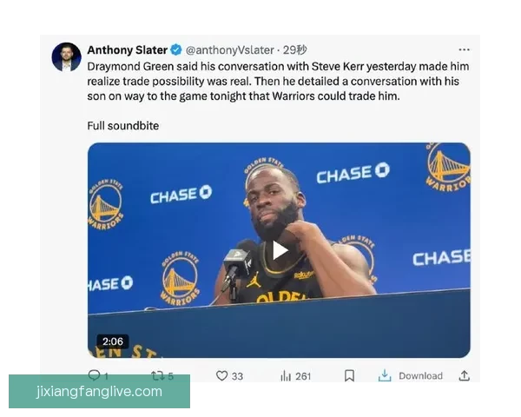Like the tweet with heart icon
This screenshot has width=521, height=417.
pos(221,376)
